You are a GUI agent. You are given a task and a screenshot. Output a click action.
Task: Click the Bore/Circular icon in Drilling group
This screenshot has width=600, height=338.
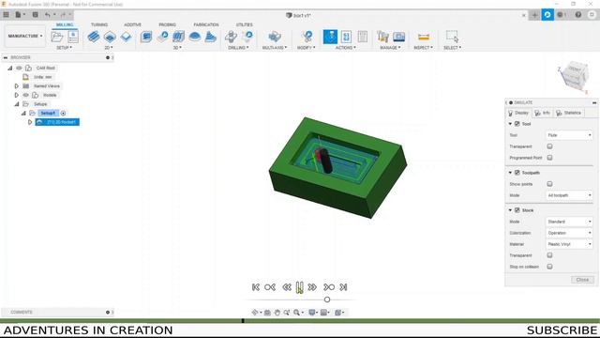pyautogui.click(x=247, y=37)
